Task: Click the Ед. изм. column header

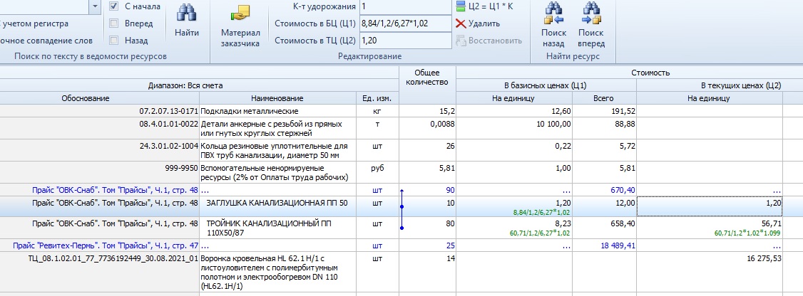Action: point(377,98)
